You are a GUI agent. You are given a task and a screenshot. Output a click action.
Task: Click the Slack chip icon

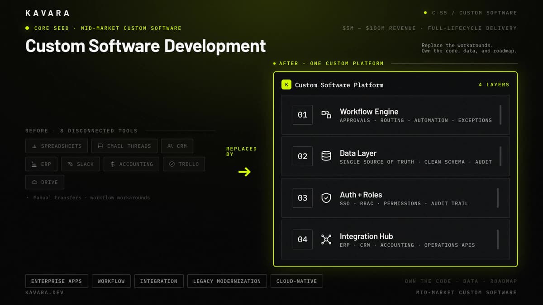pyautogui.click(x=70, y=164)
